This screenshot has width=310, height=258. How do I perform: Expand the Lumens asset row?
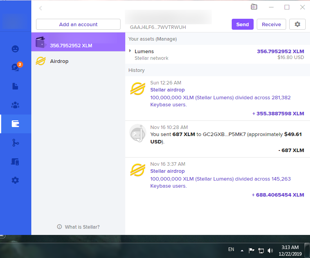[130, 51]
